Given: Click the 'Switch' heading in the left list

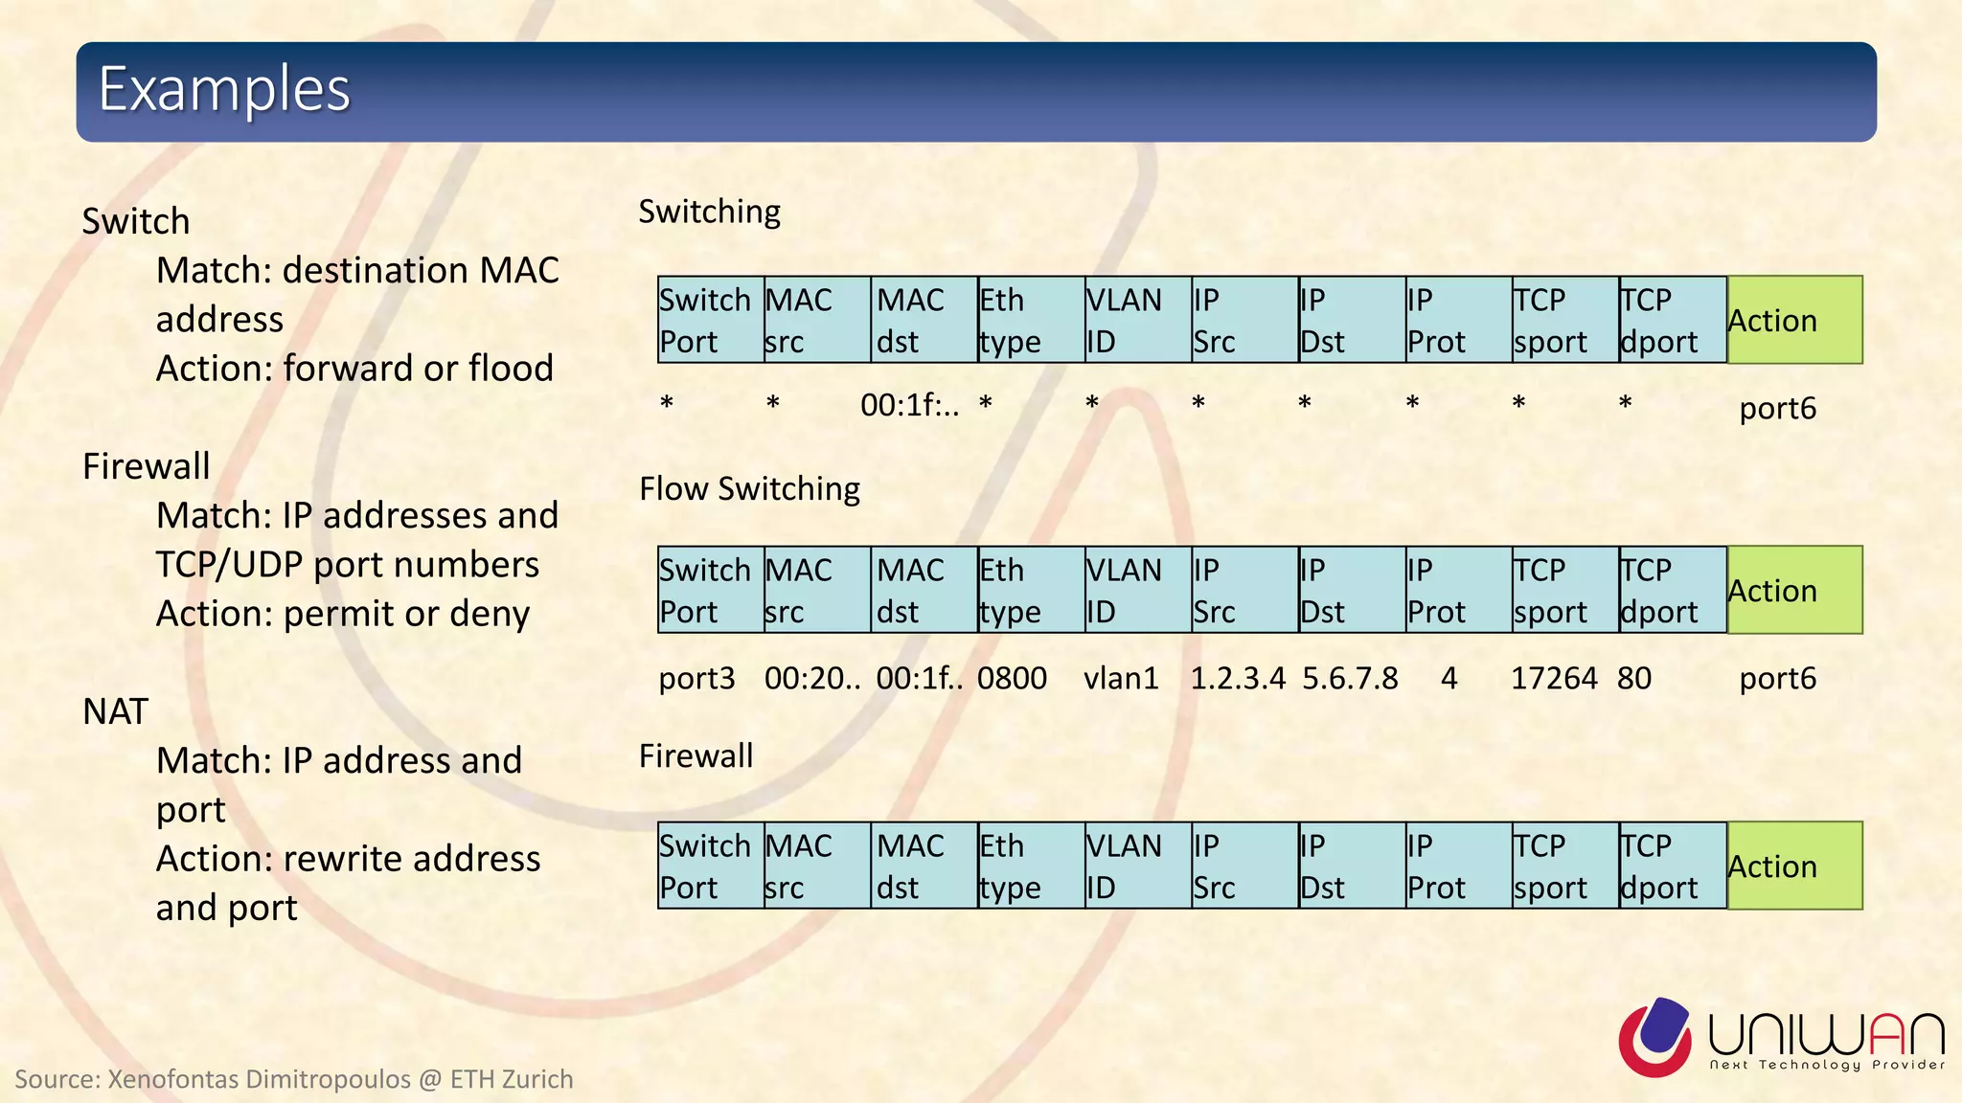Looking at the screenshot, I should tap(136, 221).
